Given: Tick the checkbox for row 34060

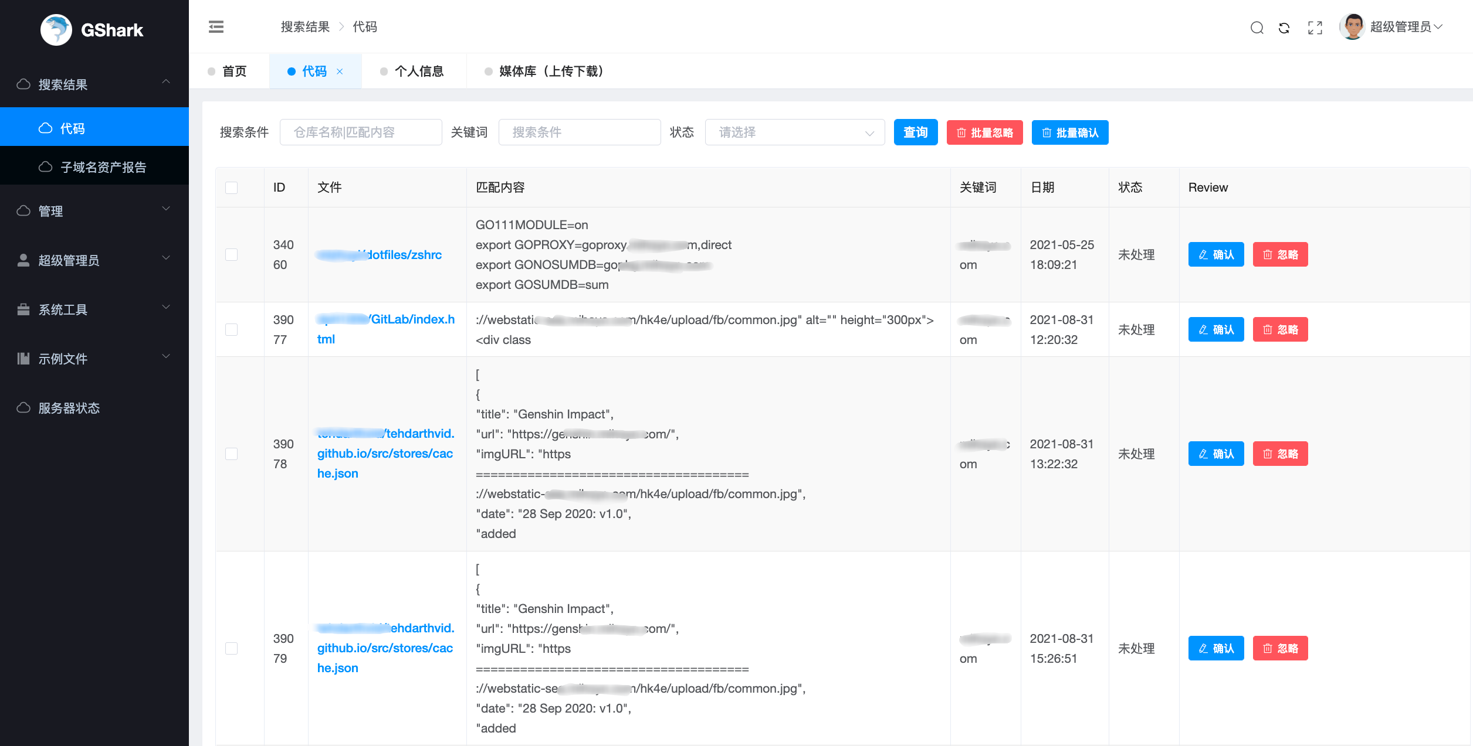Looking at the screenshot, I should (232, 255).
